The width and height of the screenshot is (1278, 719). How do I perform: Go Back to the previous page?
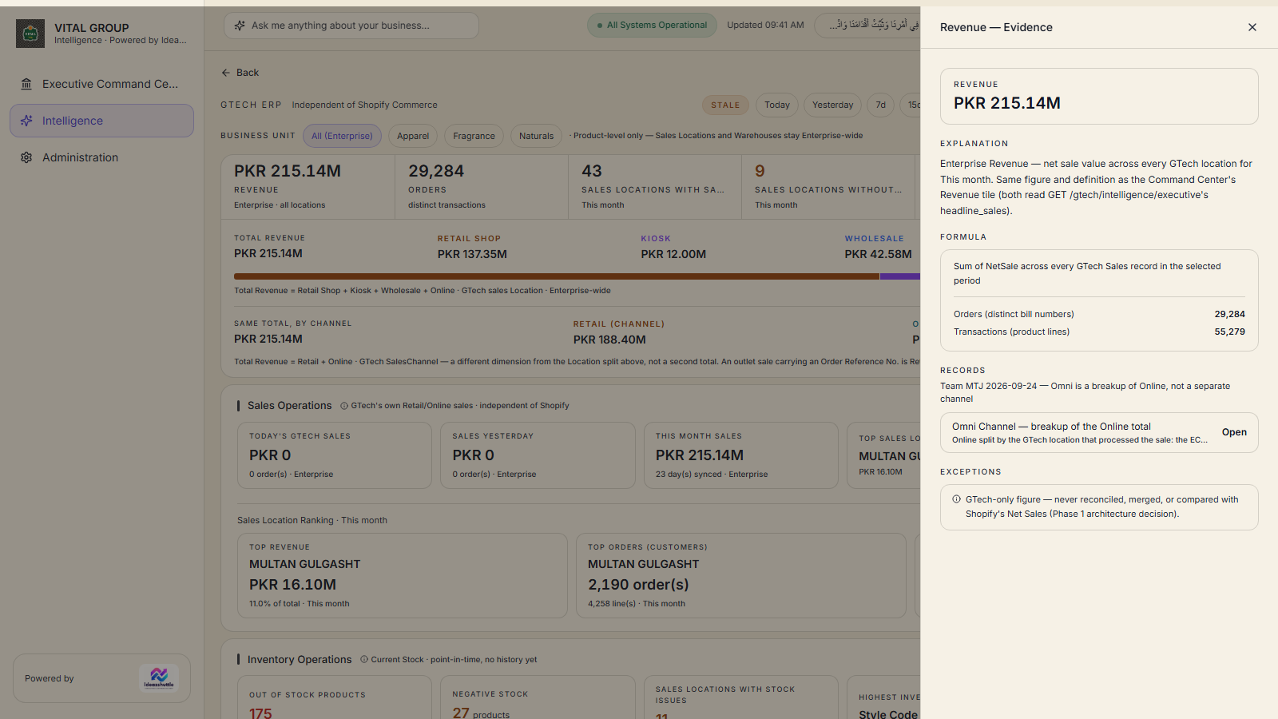[240, 73]
